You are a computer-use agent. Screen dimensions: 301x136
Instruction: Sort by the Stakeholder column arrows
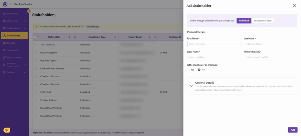69,37
